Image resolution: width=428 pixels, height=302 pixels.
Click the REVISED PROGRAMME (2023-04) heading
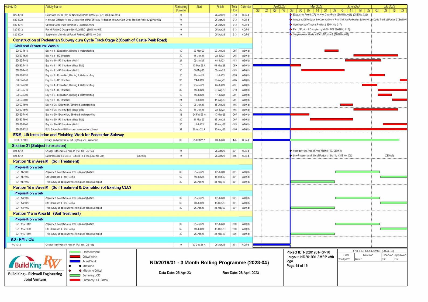coord(372,251)
